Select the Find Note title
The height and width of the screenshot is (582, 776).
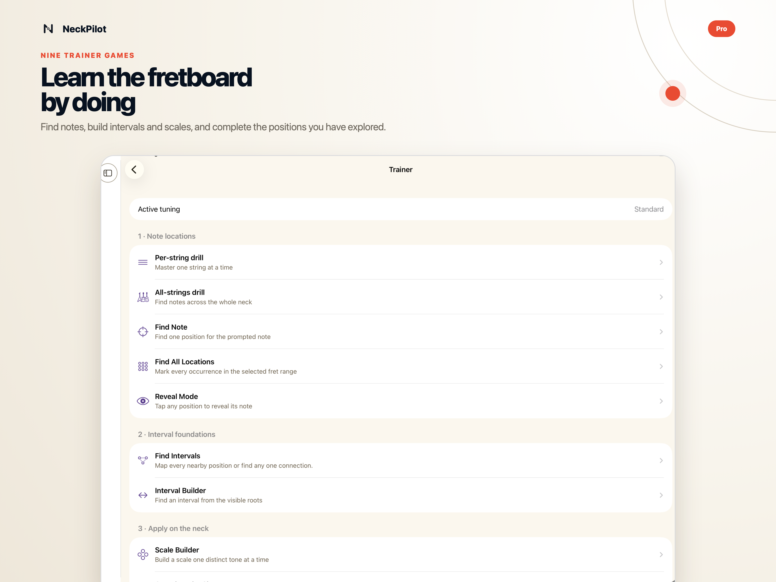pyautogui.click(x=171, y=327)
